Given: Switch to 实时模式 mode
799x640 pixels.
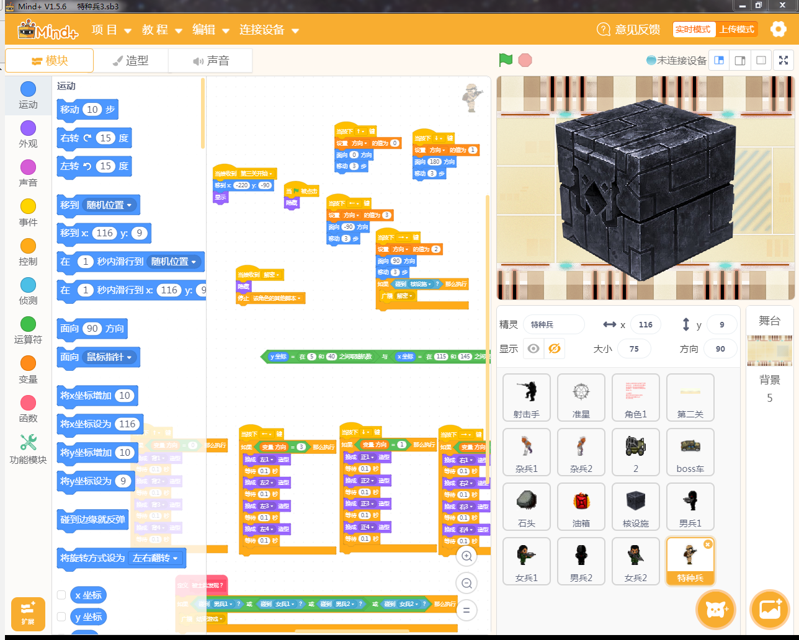Looking at the screenshot, I should click(x=693, y=29).
